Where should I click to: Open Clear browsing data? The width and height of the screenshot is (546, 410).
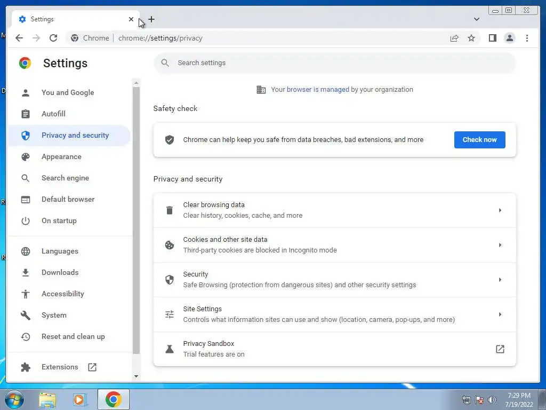335,210
